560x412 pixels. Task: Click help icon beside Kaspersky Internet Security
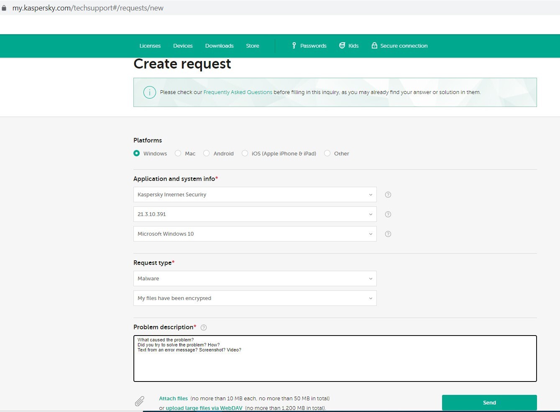coord(388,195)
